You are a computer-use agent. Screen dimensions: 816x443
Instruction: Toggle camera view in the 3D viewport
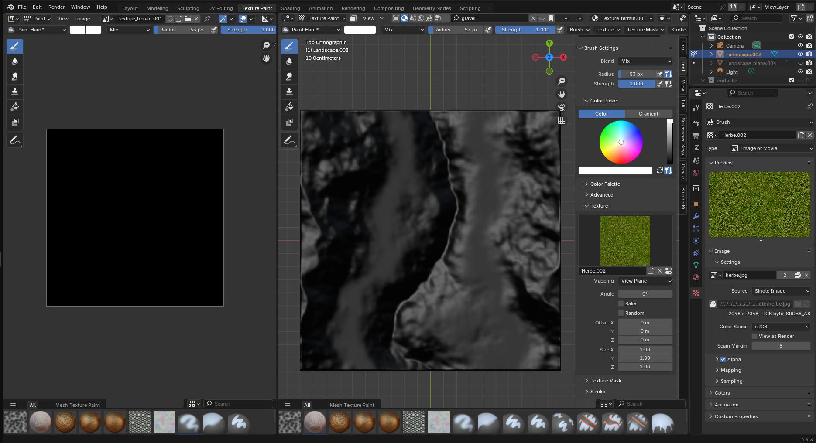tap(562, 107)
